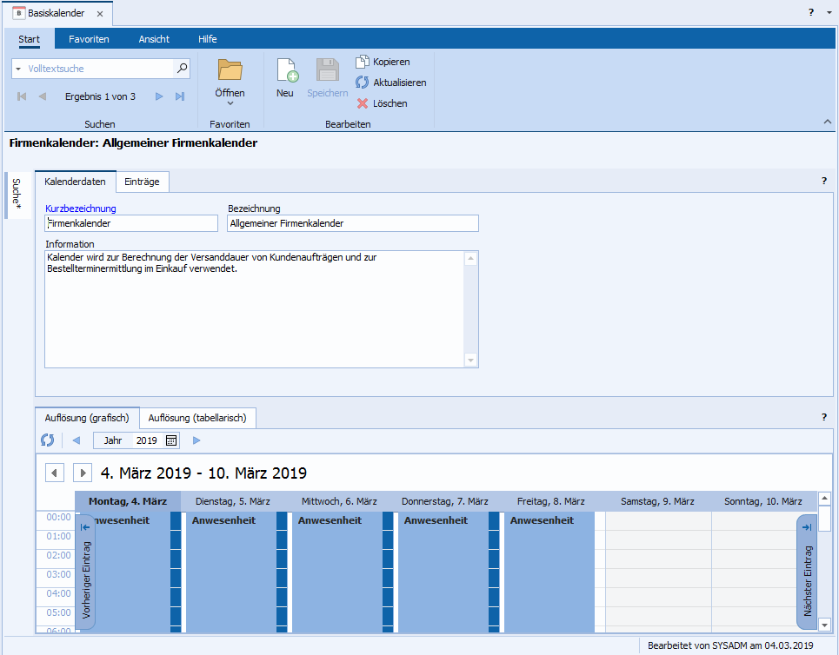Expand the Volltextsuche search options arrow

[x=18, y=69]
